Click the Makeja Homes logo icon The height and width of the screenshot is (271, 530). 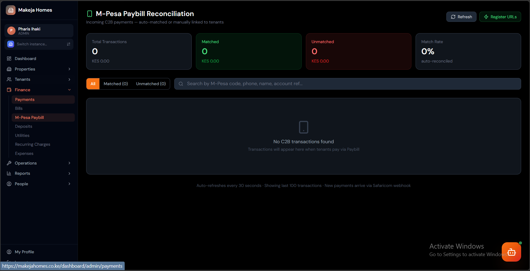11,10
